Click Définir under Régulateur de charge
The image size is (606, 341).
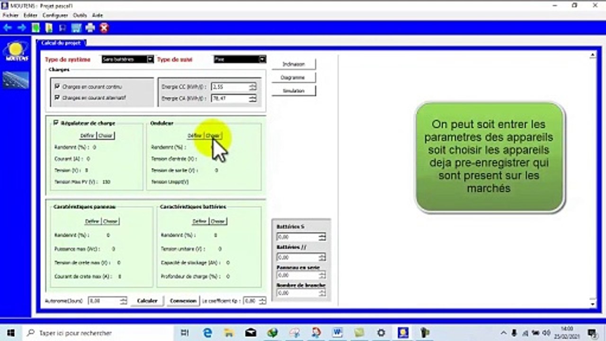coord(88,135)
